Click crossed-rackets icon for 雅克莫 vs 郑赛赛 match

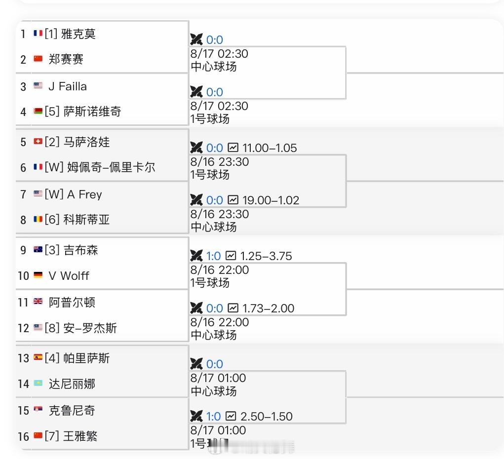pos(196,39)
